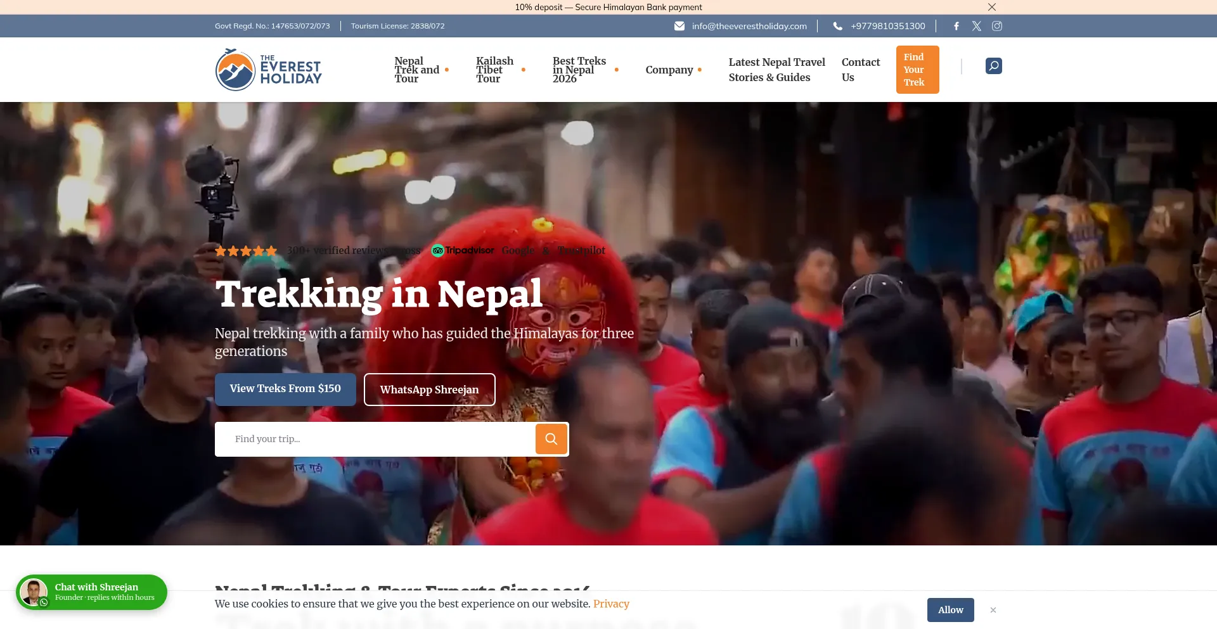Click View Treks From $150 button
1217x629 pixels.
click(x=285, y=389)
